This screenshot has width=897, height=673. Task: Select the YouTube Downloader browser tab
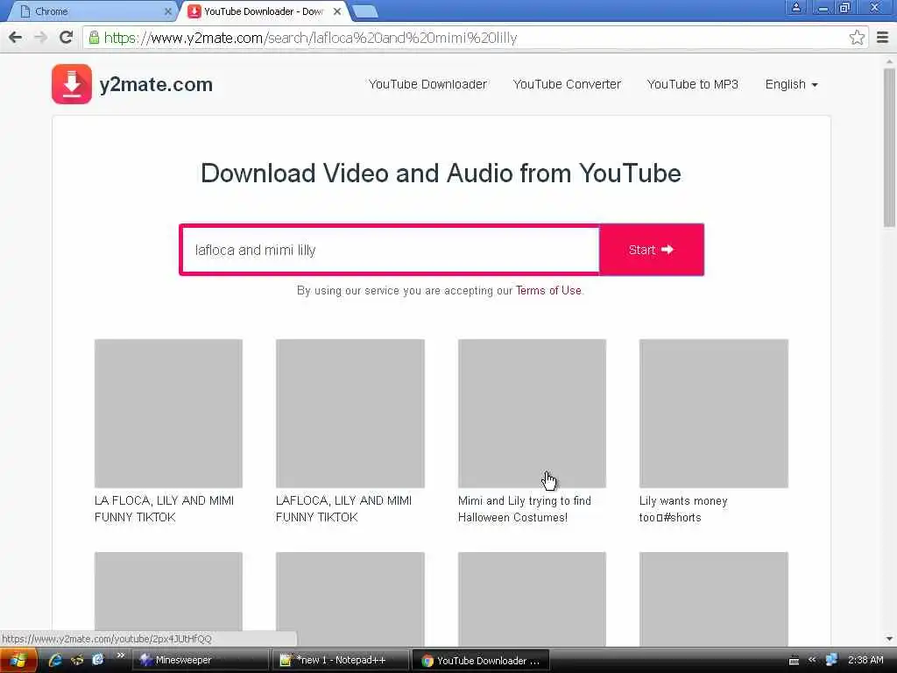tap(264, 11)
